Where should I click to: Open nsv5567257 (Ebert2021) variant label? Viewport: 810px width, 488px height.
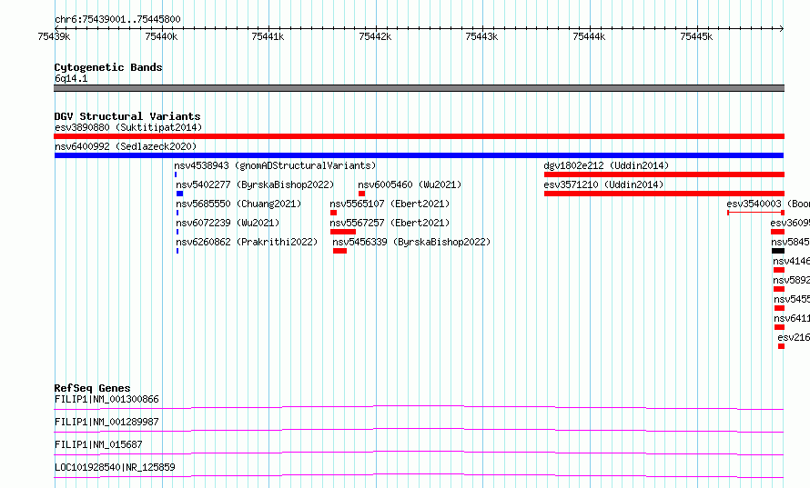pos(390,223)
